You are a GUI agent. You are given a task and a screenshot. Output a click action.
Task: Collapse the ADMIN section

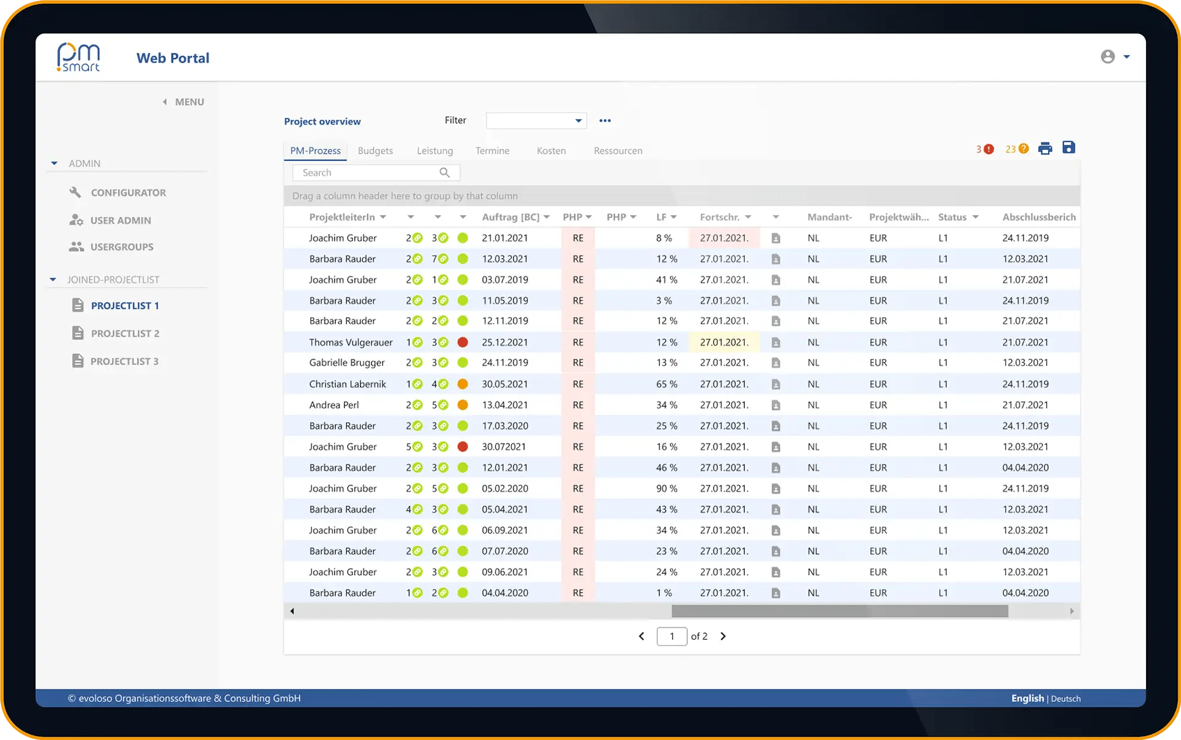coord(54,163)
